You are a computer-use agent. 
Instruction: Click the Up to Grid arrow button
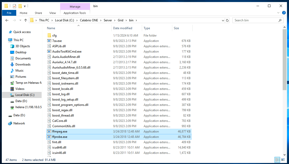tap(25, 20)
